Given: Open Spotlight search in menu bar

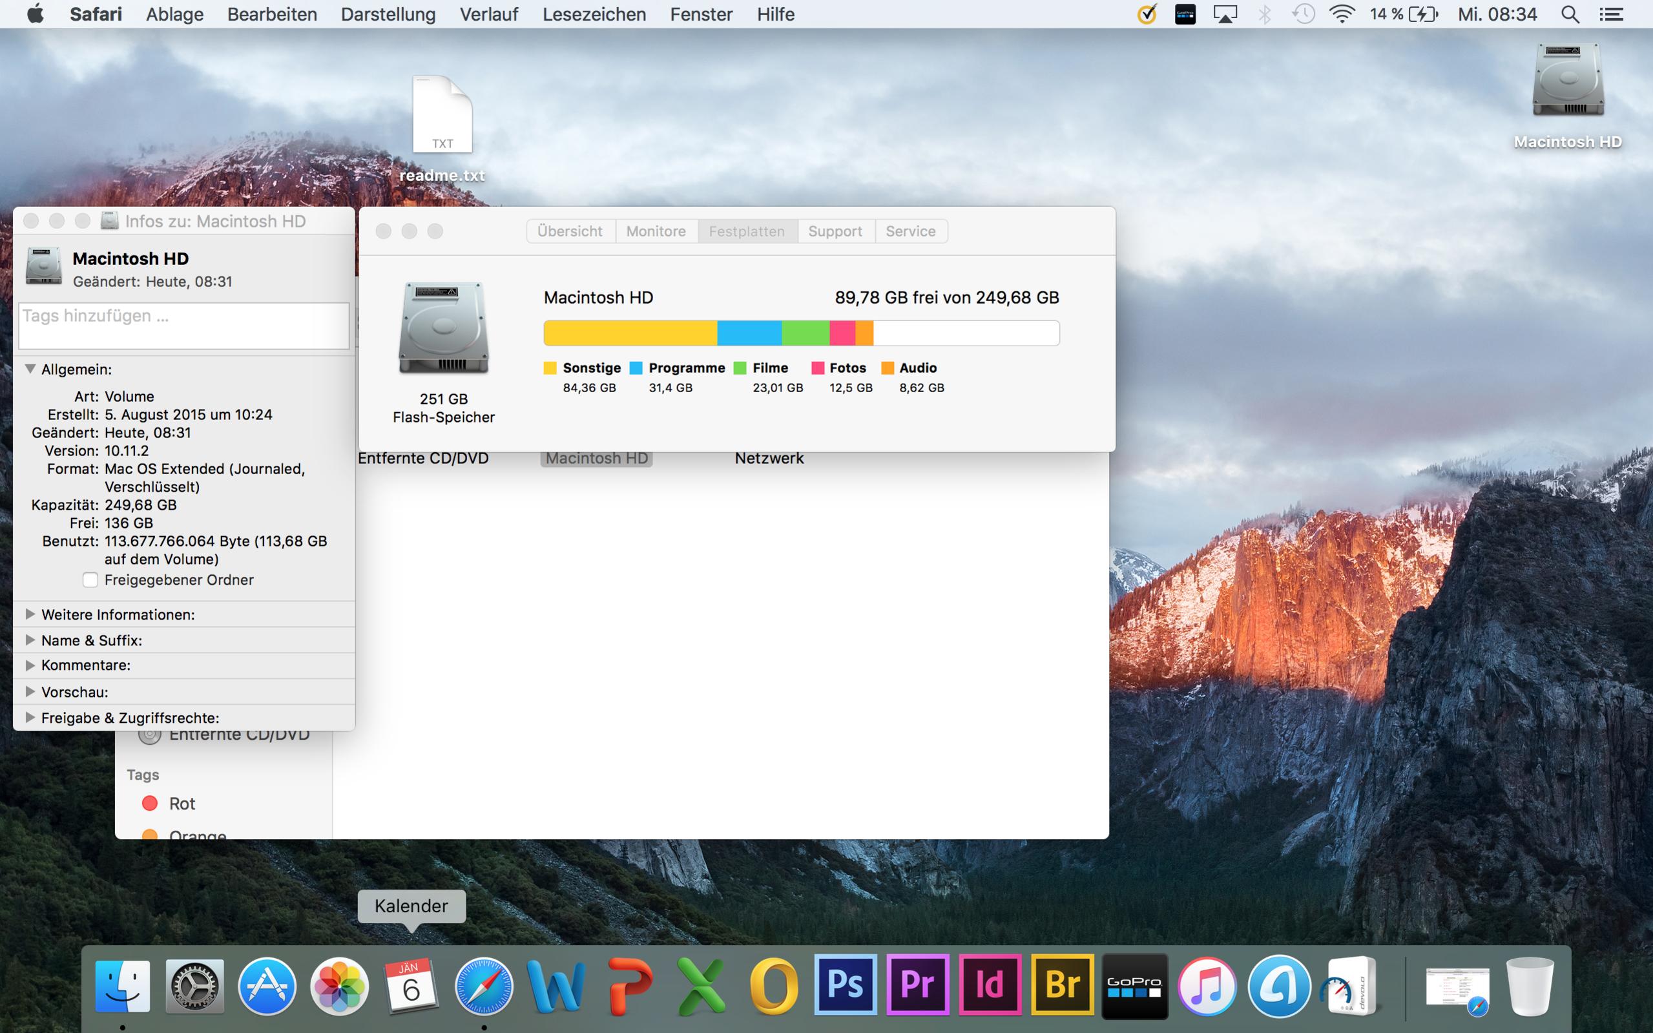Looking at the screenshot, I should coord(1570,14).
